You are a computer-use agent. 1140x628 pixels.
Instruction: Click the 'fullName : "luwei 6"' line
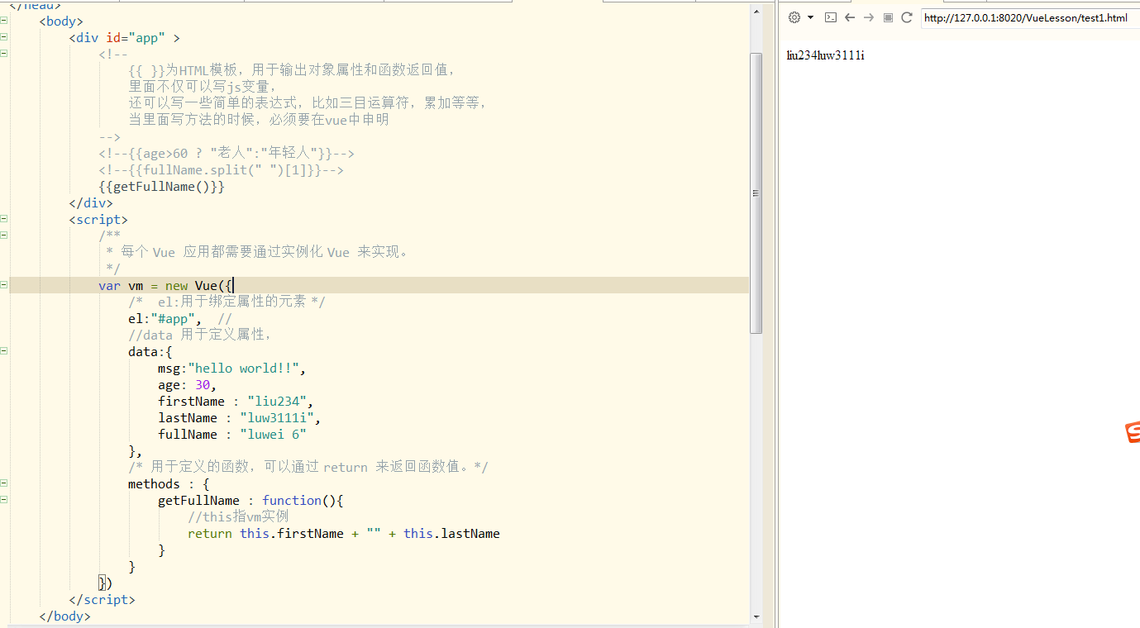coord(232,435)
